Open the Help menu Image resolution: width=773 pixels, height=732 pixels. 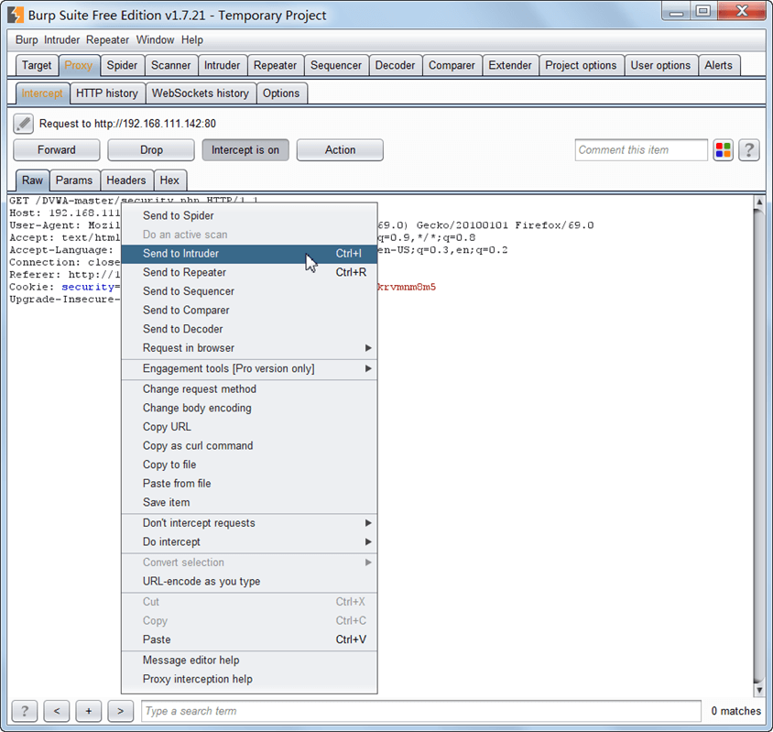[192, 40]
